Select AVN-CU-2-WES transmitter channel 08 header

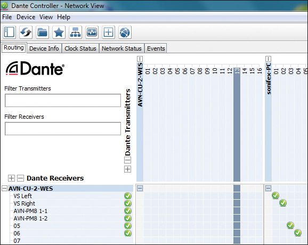pyautogui.click(x=200, y=71)
